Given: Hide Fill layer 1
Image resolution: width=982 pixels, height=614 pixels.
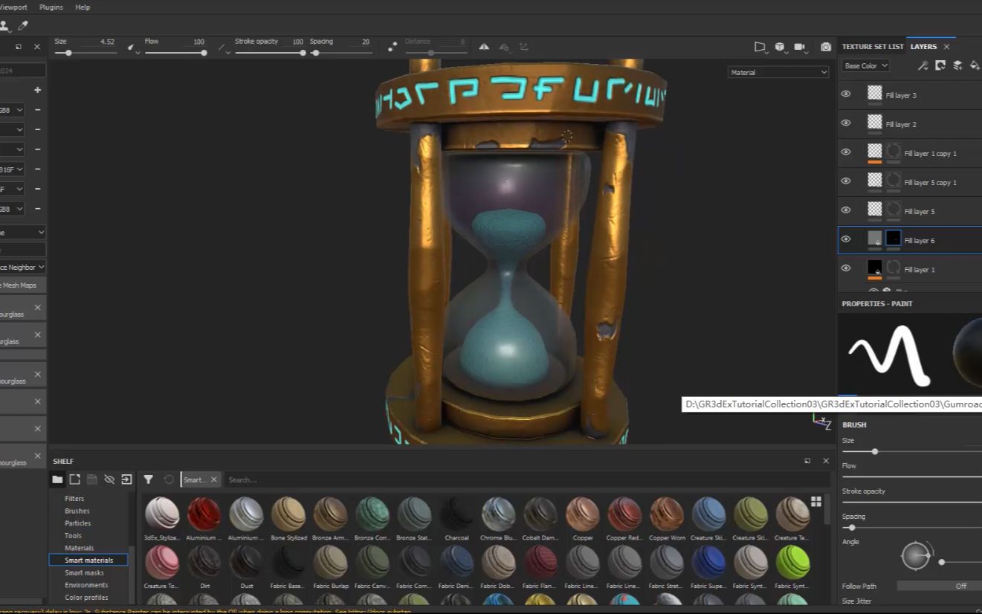Looking at the screenshot, I should pyautogui.click(x=845, y=268).
